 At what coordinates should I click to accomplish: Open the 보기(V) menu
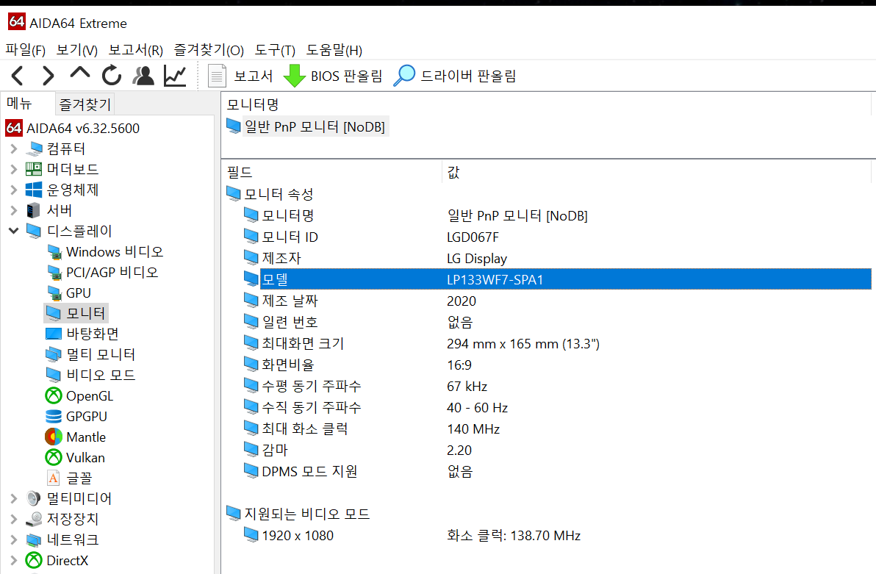click(x=76, y=50)
